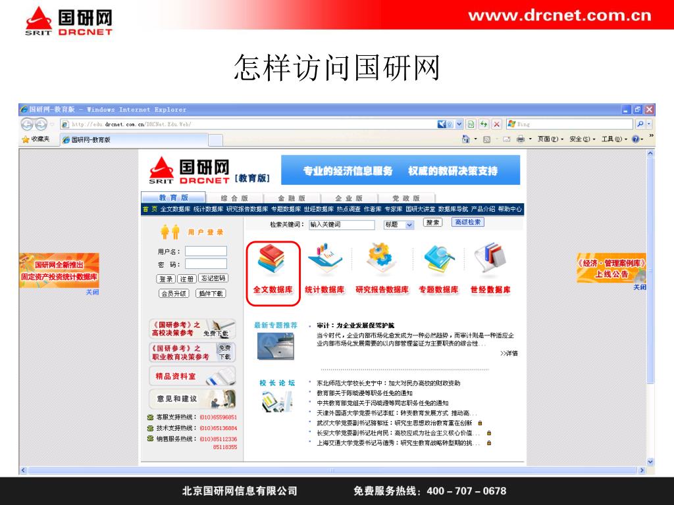Switch to the 金融版 tab
674x505 pixels.
pos(292,198)
